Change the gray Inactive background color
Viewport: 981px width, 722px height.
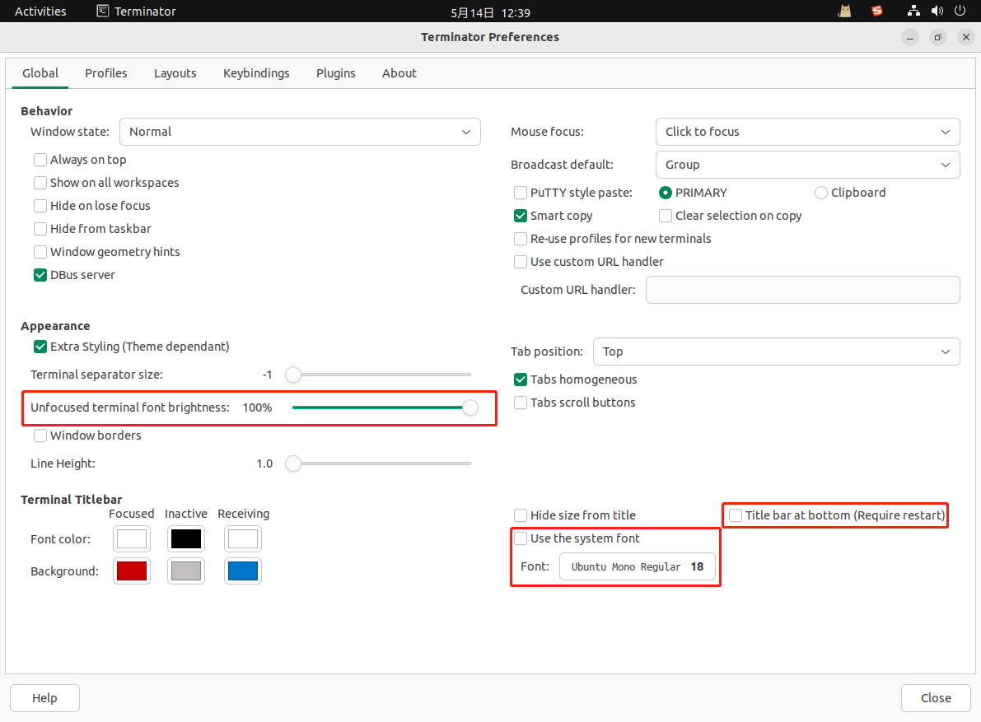coord(186,571)
